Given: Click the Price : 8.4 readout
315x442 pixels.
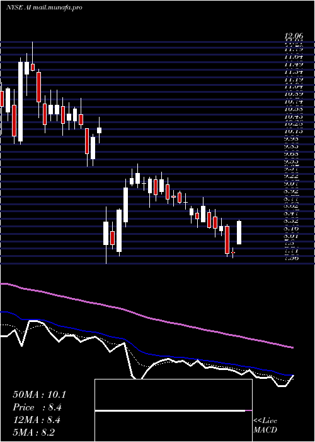Looking at the screenshot, I should tap(37, 407).
